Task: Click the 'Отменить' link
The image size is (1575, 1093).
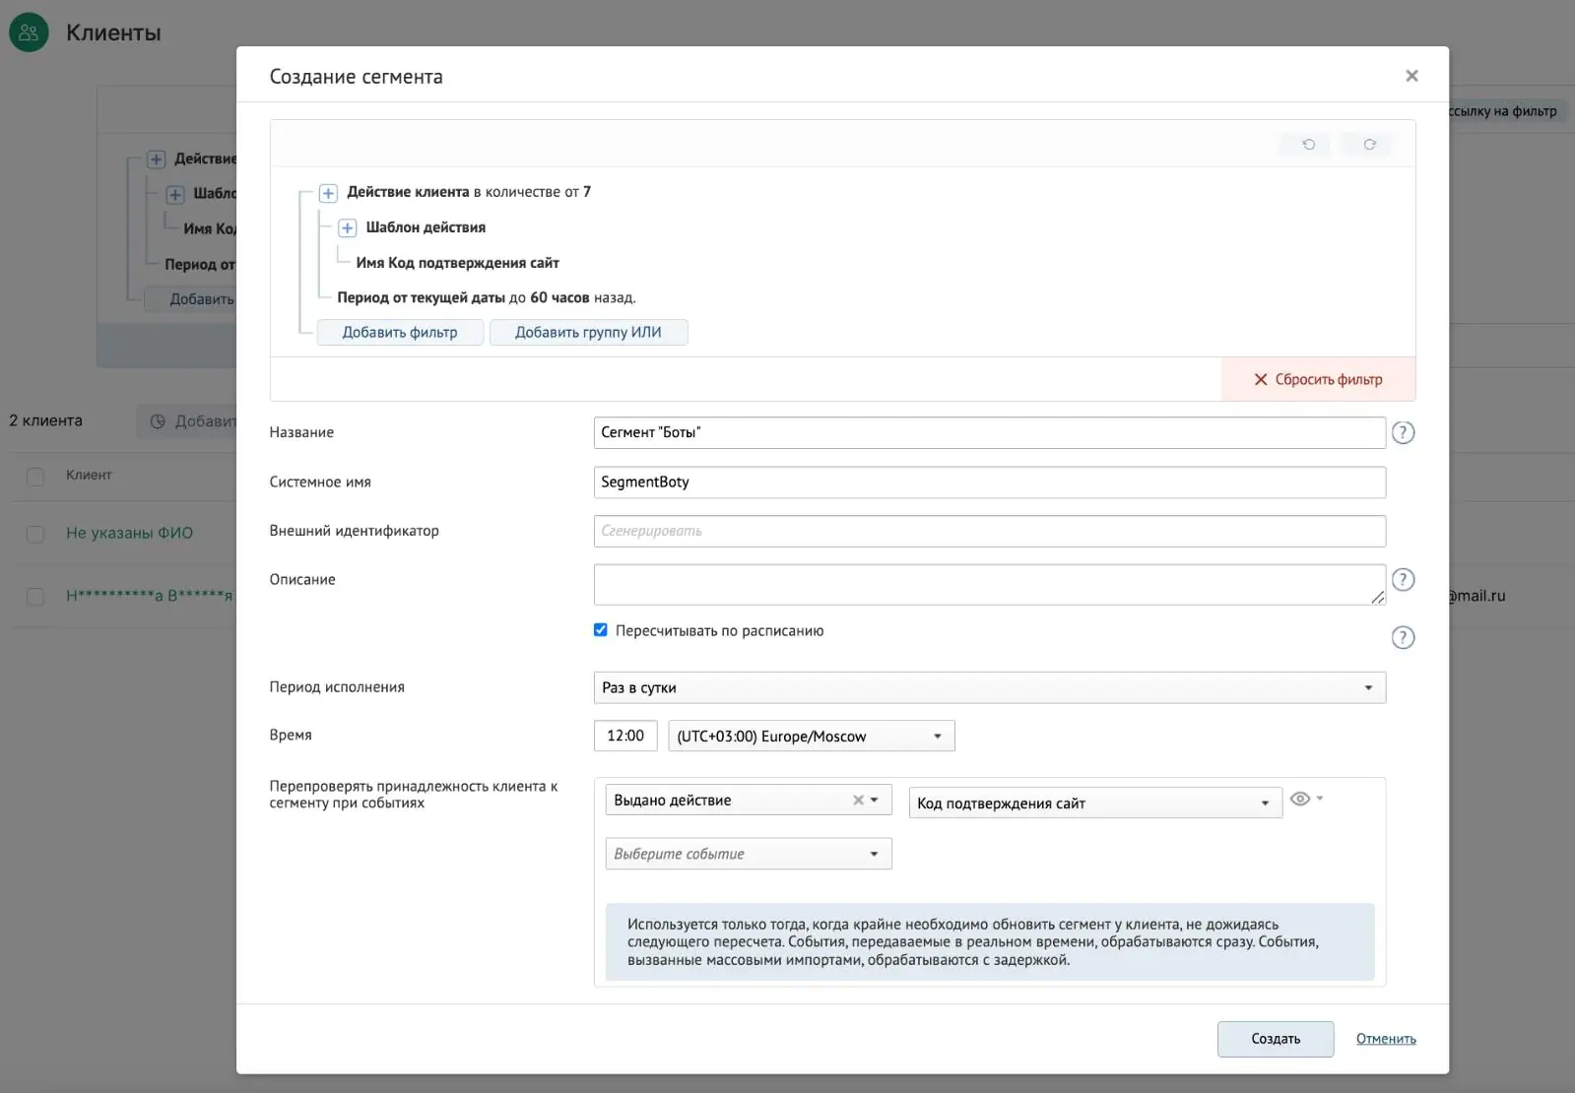Action: pyautogui.click(x=1386, y=1039)
